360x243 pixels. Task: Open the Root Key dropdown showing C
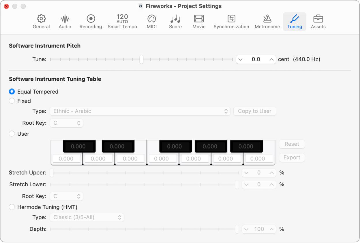click(x=66, y=123)
